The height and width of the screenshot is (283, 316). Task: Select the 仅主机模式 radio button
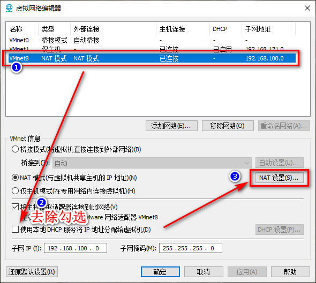16,191
